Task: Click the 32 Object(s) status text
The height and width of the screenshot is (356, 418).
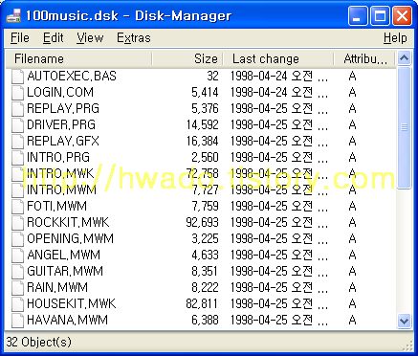Action: (x=39, y=343)
